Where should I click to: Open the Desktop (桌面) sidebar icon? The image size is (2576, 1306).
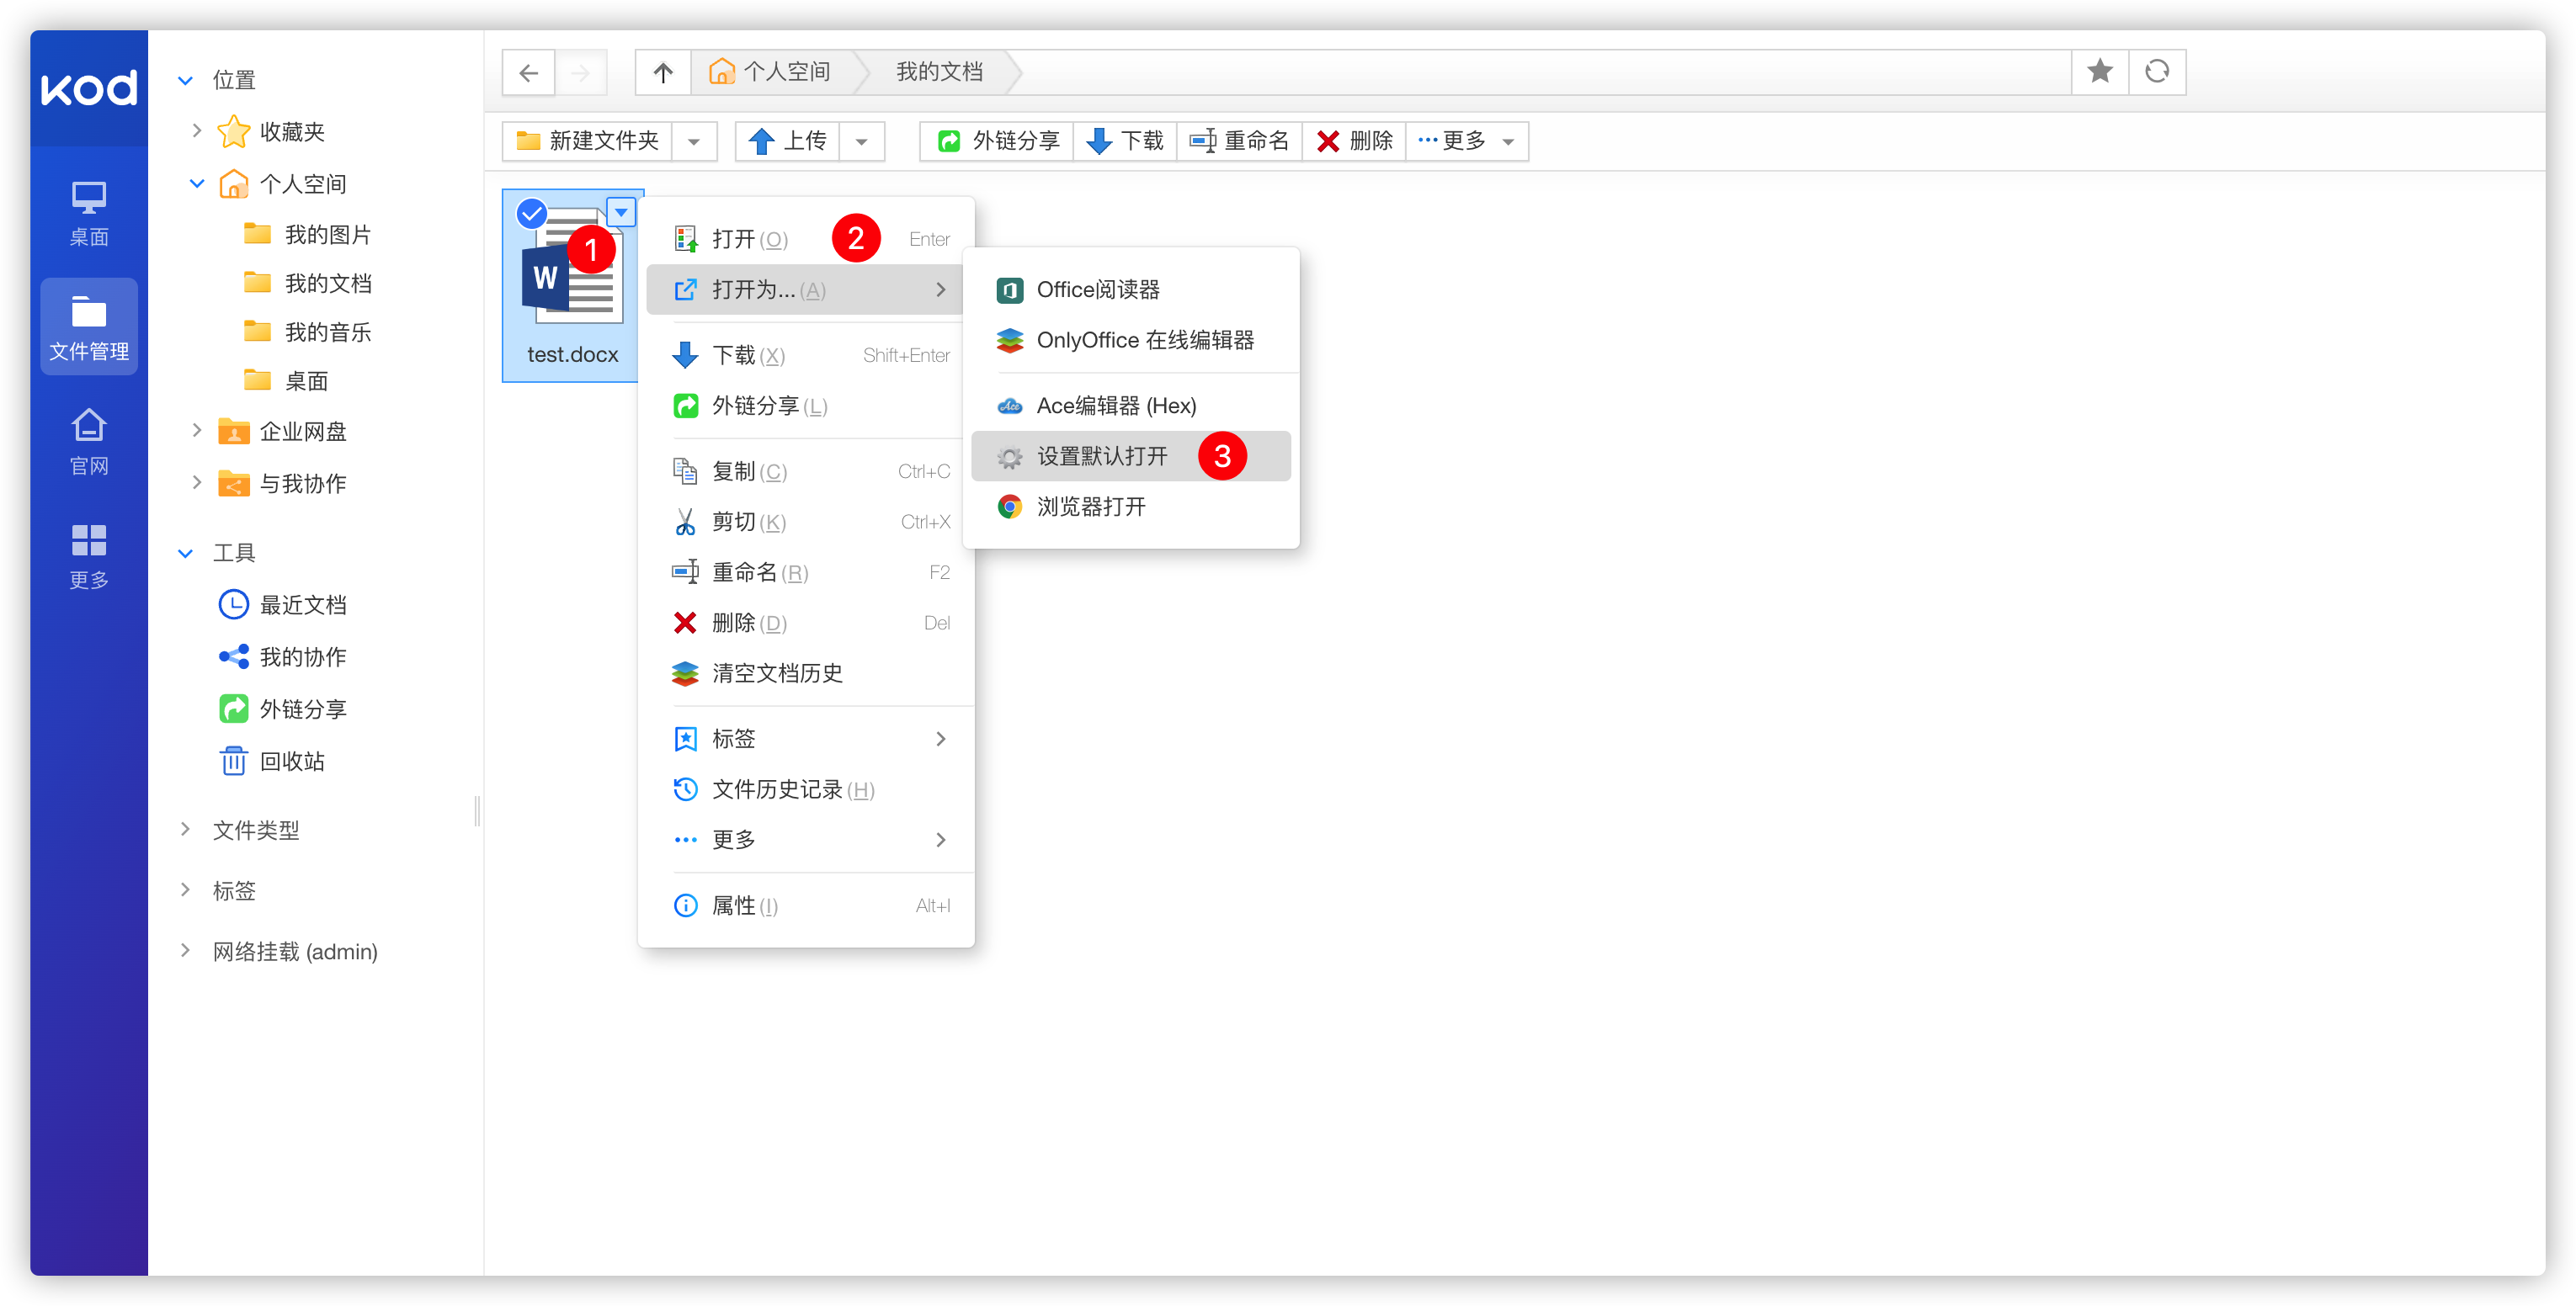tap(89, 213)
